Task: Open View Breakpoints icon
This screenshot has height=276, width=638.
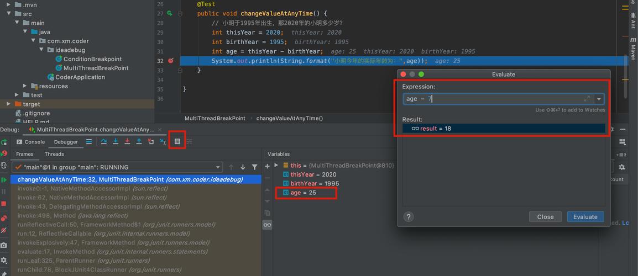Action: click(4, 218)
